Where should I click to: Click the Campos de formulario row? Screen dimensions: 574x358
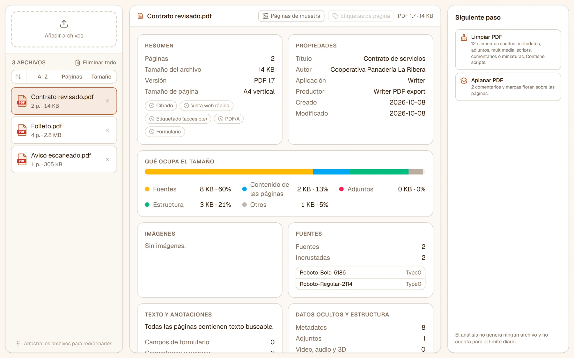pos(210,342)
